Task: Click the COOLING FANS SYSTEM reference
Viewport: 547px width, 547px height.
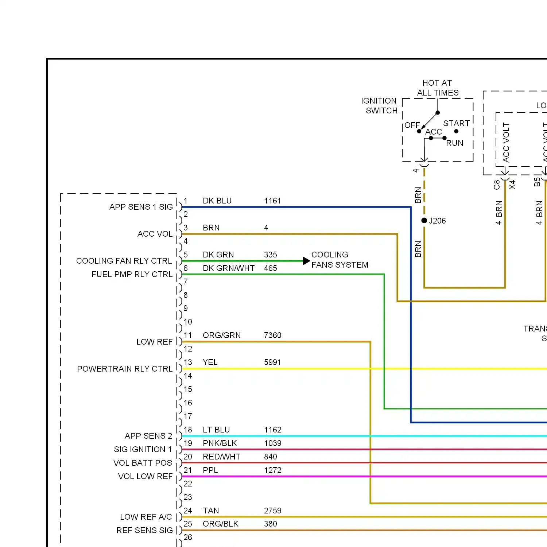Action: 340,260
